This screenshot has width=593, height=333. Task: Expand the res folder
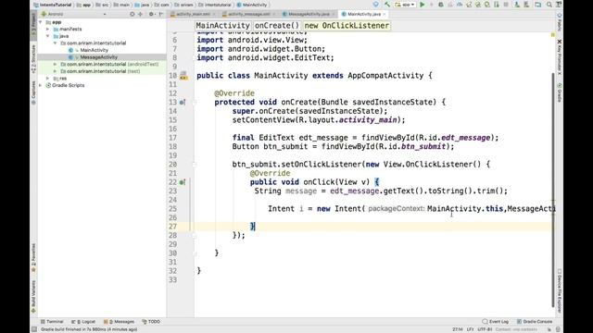click(x=47, y=78)
